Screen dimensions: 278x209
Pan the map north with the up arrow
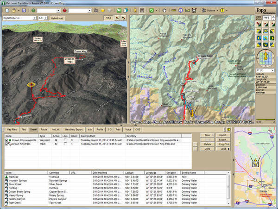tap(265, 31)
